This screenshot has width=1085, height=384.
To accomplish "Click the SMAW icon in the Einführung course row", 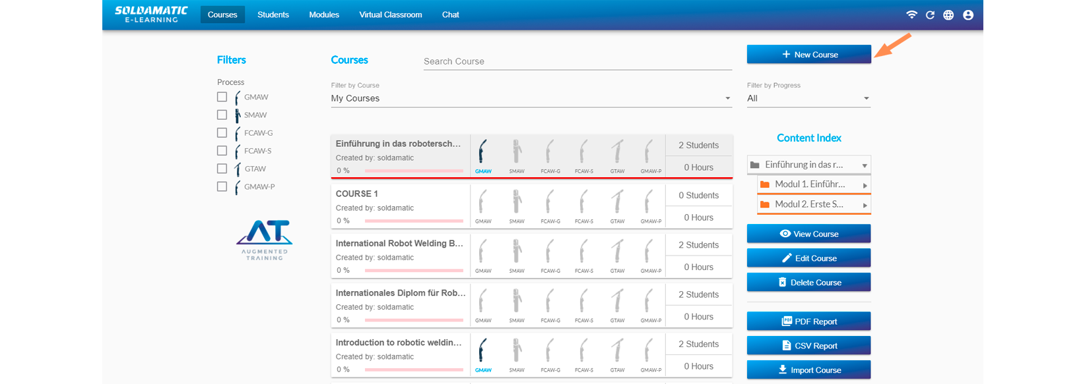I will (x=517, y=151).
